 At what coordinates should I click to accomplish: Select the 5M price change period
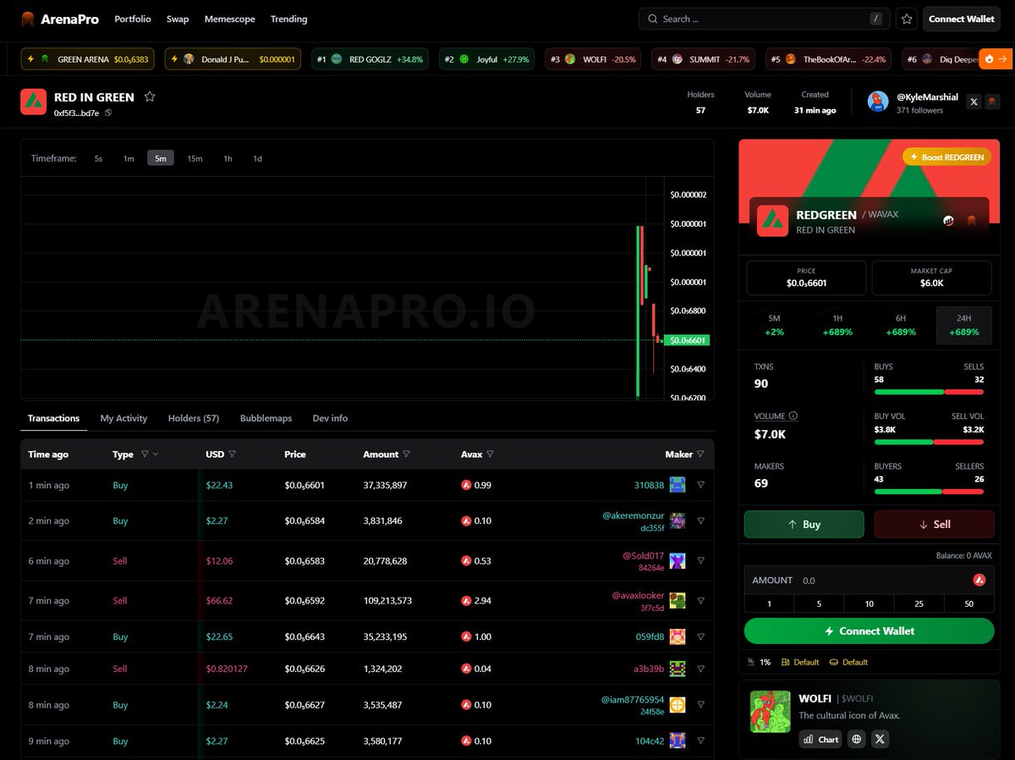[x=774, y=325]
